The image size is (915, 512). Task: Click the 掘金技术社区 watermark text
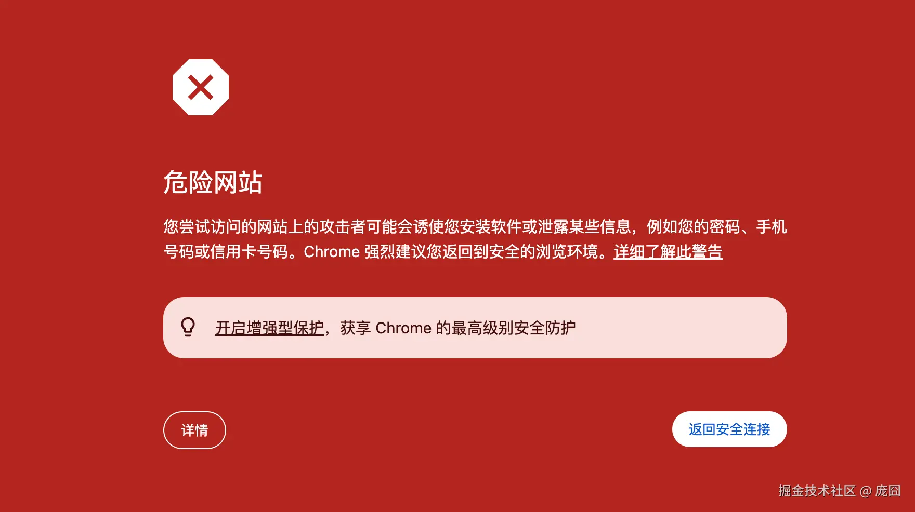pos(817,491)
